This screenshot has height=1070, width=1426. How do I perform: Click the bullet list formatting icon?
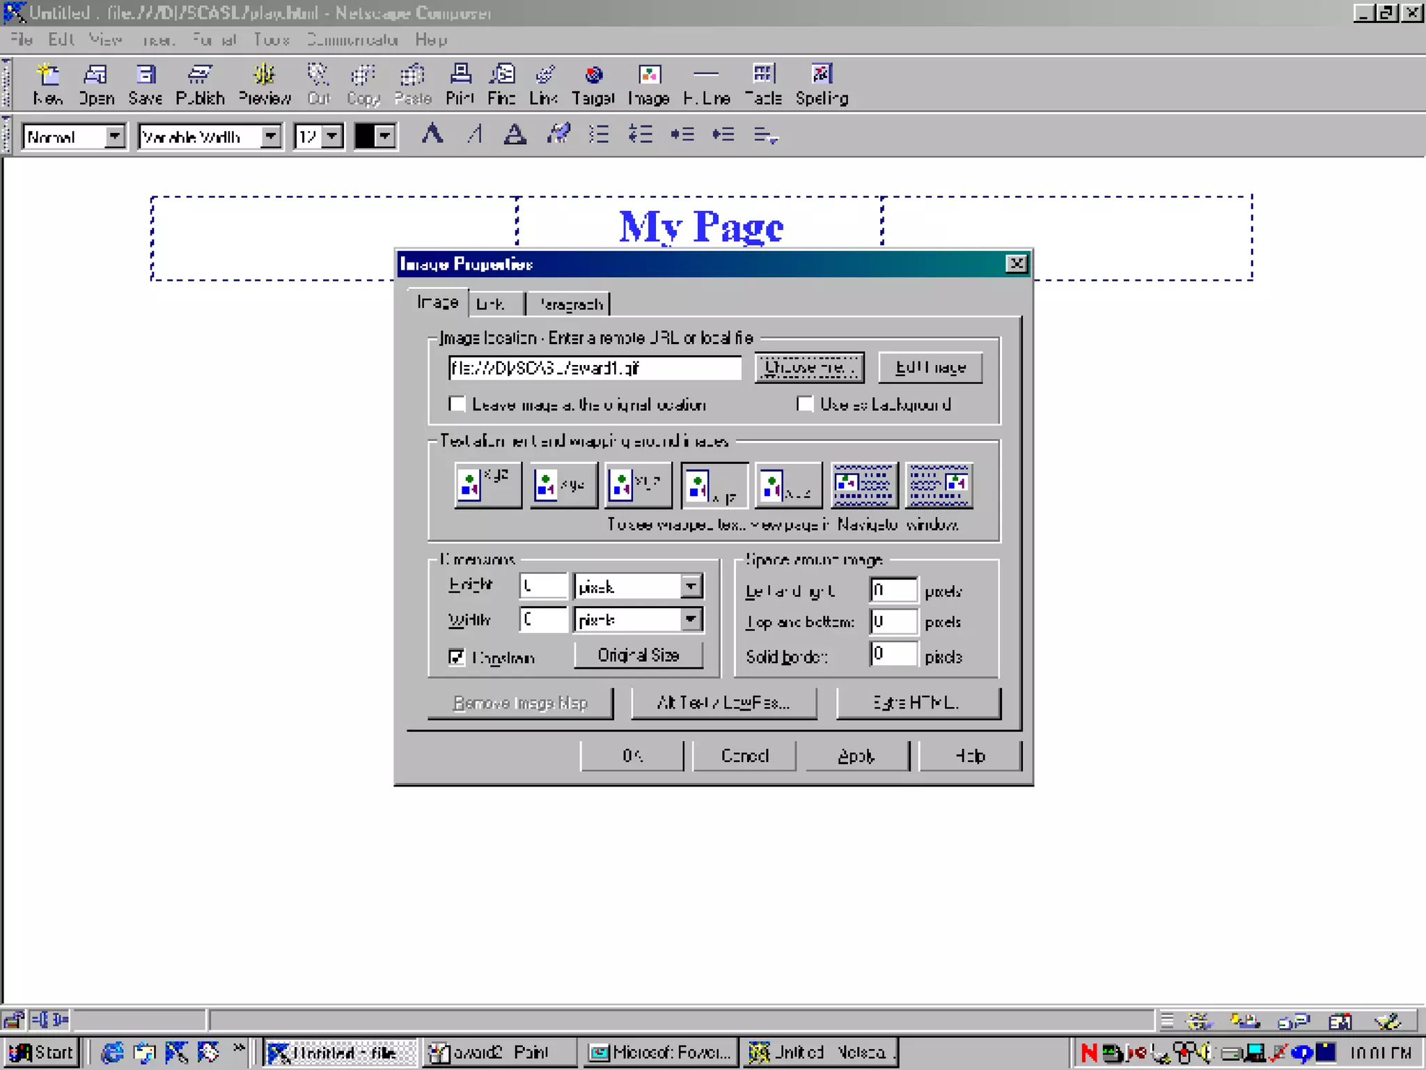click(599, 134)
